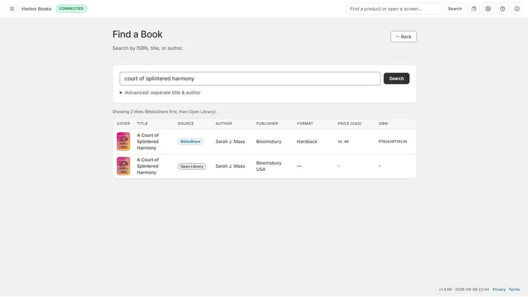The image size is (528, 297).
Task: Click the Harbor Books title
Action: pyautogui.click(x=36, y=9)
